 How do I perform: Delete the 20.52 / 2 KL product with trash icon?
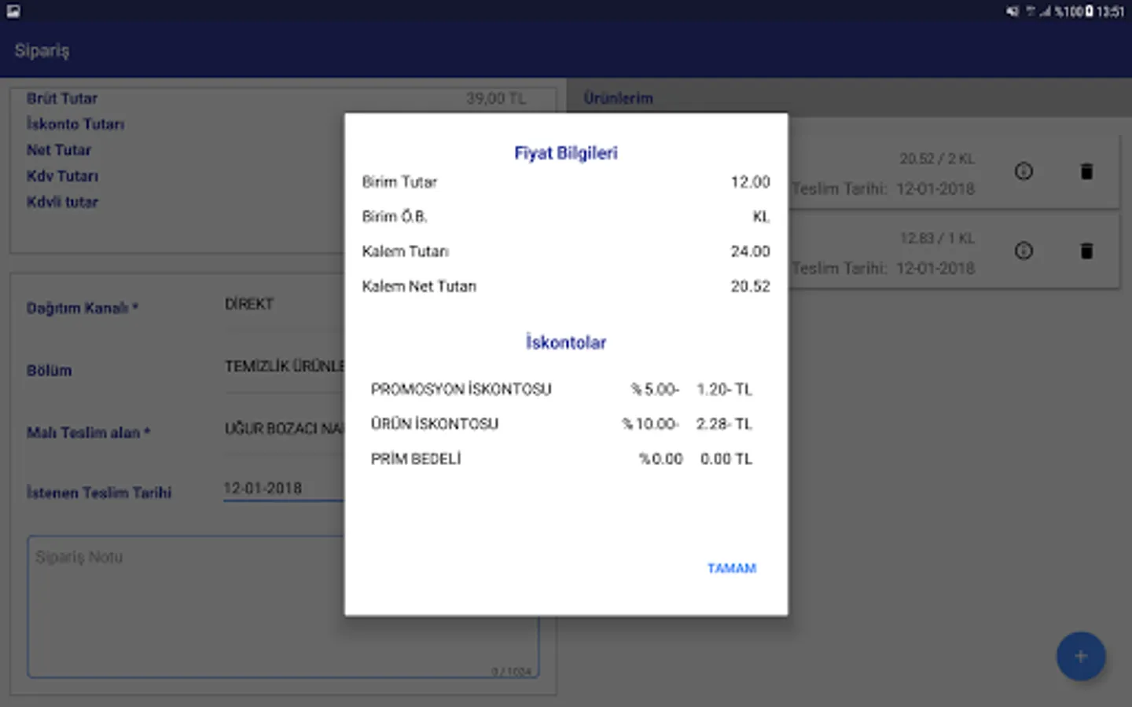tap(1086, 171)
